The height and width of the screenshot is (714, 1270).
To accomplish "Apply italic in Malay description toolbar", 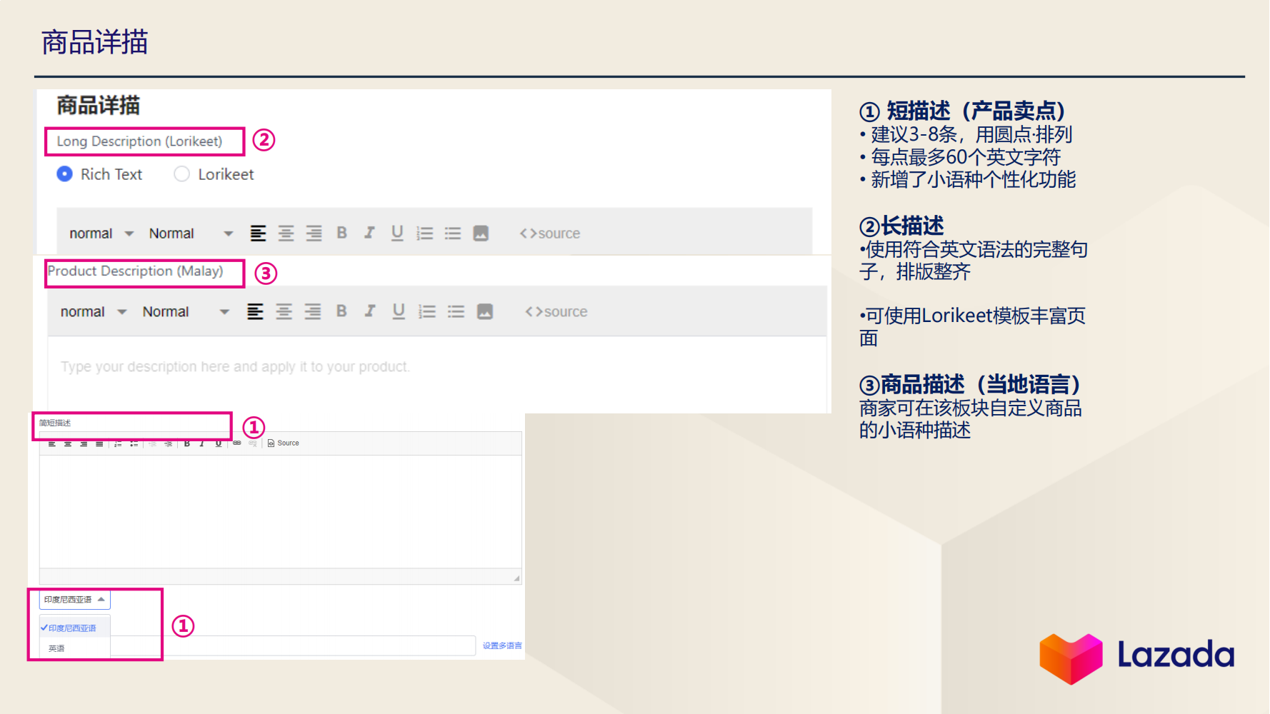I will click(370, 311).
